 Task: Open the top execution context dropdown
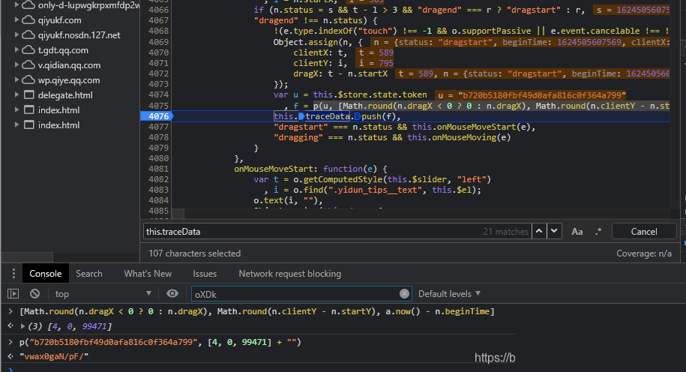tap(103, 293)
